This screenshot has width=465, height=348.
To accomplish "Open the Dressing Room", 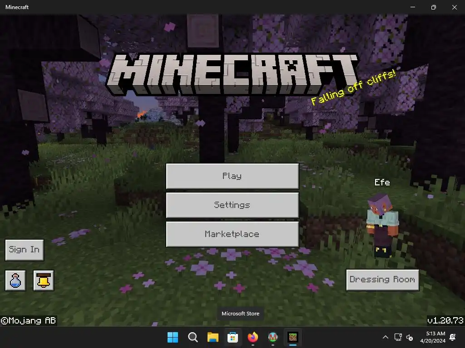I will [x=382, y=280].
